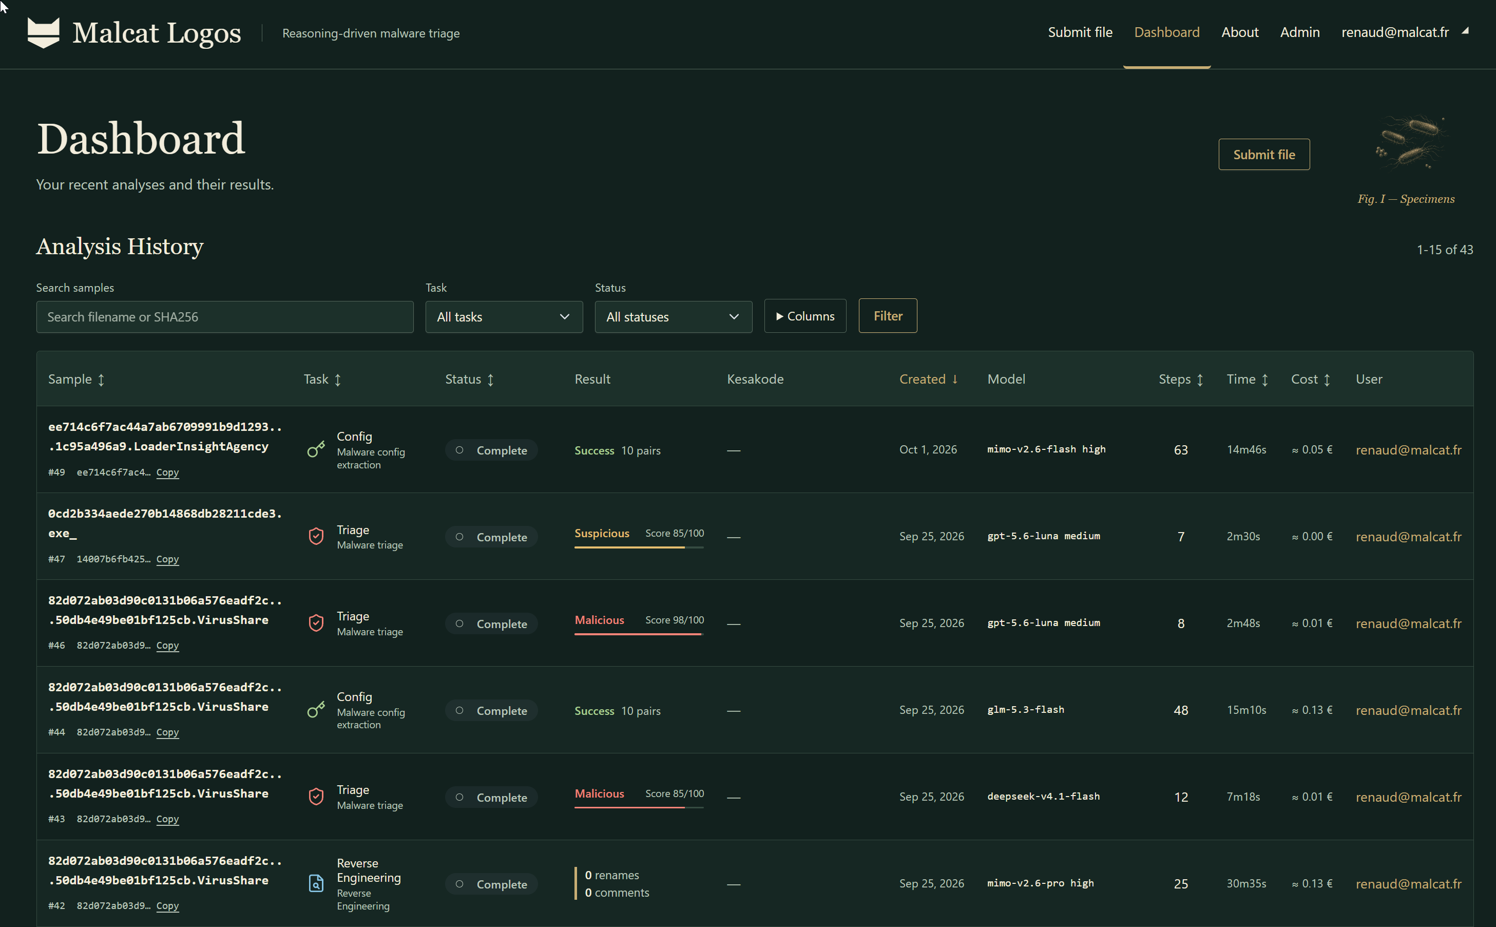Open sample ee714c6f7ac44a7ab6709991b9d1293 LoaderInsightAgency
This screenshot has width=1496, height=927.
pos(165,437)
